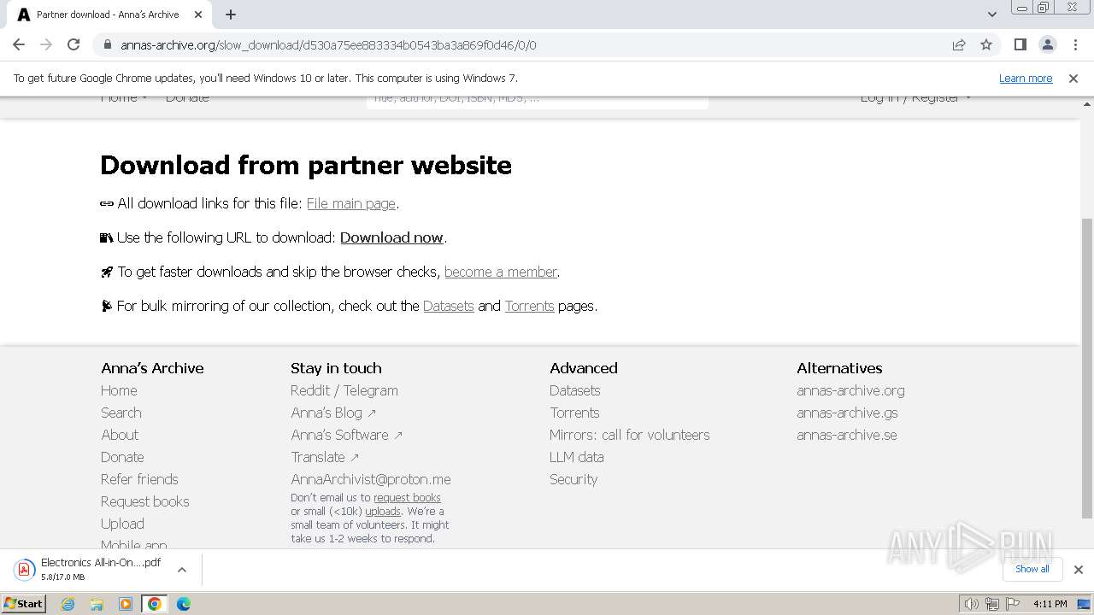Viewport: 1094px width, 615px height.
Task: Click the AnnaArchivist@proton.me email link
Action: click(371, 479)
